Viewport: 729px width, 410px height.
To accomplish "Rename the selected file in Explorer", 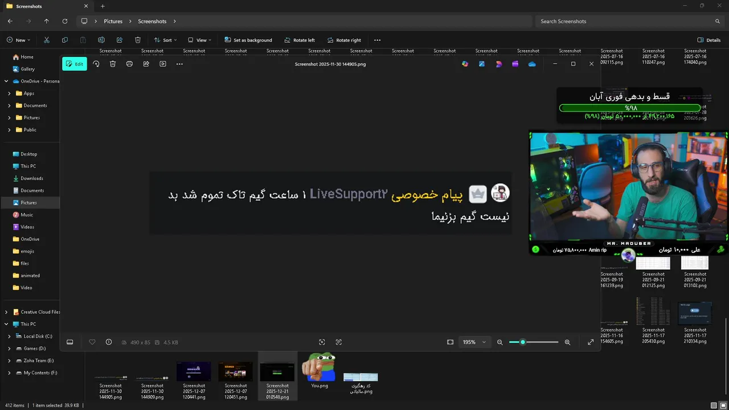I will [101, 40].
